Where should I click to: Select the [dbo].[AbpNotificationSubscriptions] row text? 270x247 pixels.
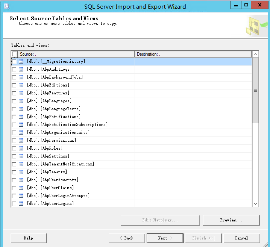(67, 124)
